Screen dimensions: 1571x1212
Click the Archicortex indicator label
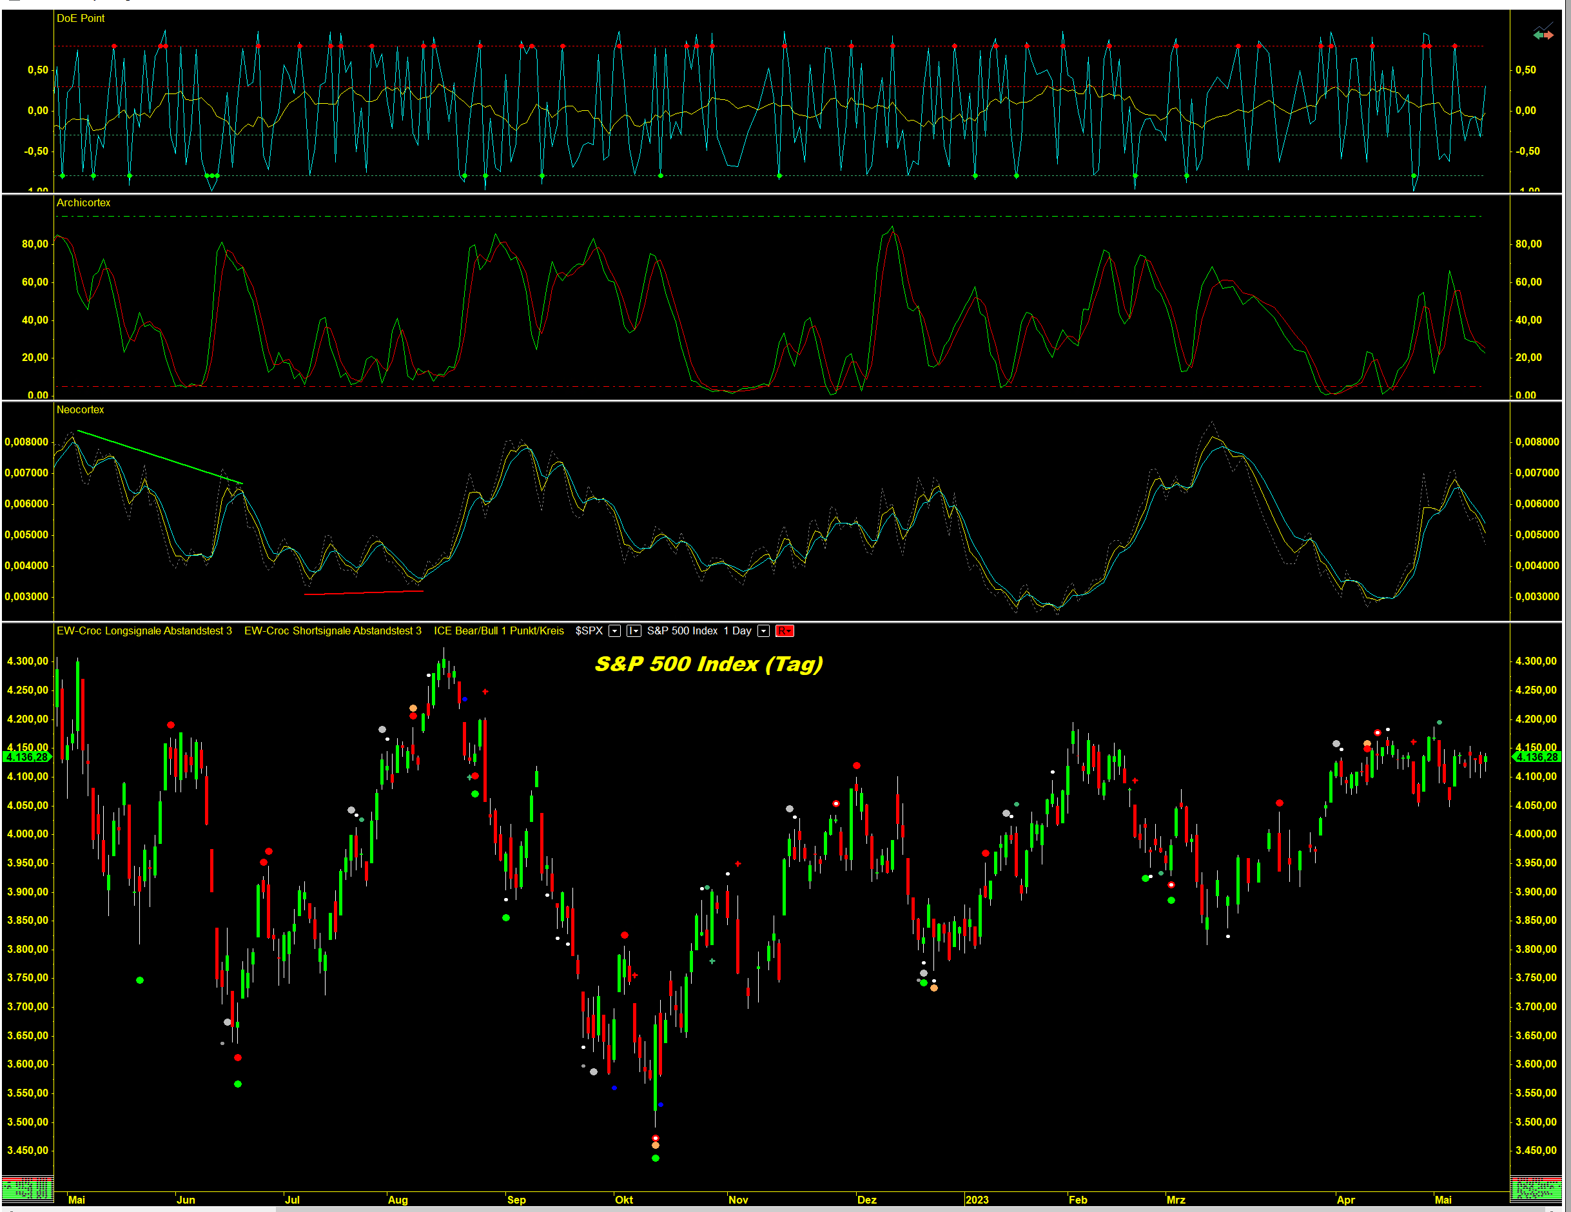83,203
